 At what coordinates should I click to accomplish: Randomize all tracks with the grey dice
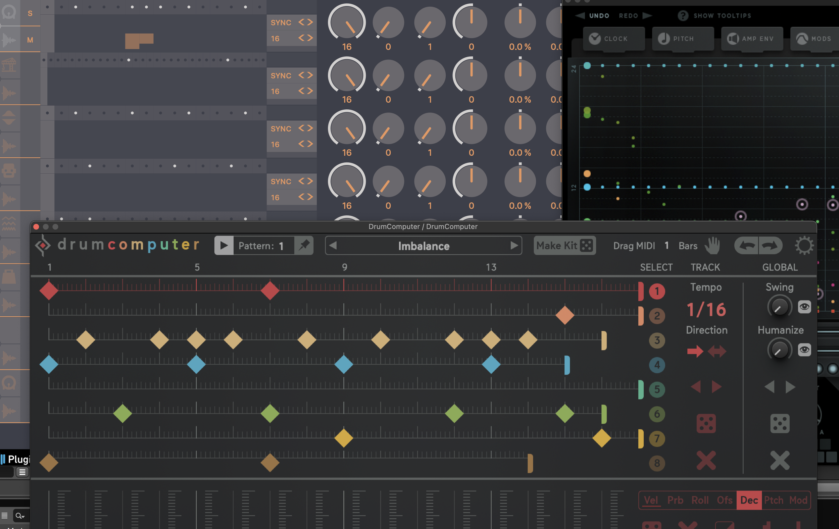780,423
